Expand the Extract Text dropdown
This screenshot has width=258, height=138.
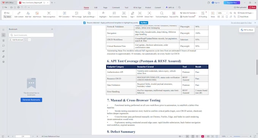click(x=149, y=15)
